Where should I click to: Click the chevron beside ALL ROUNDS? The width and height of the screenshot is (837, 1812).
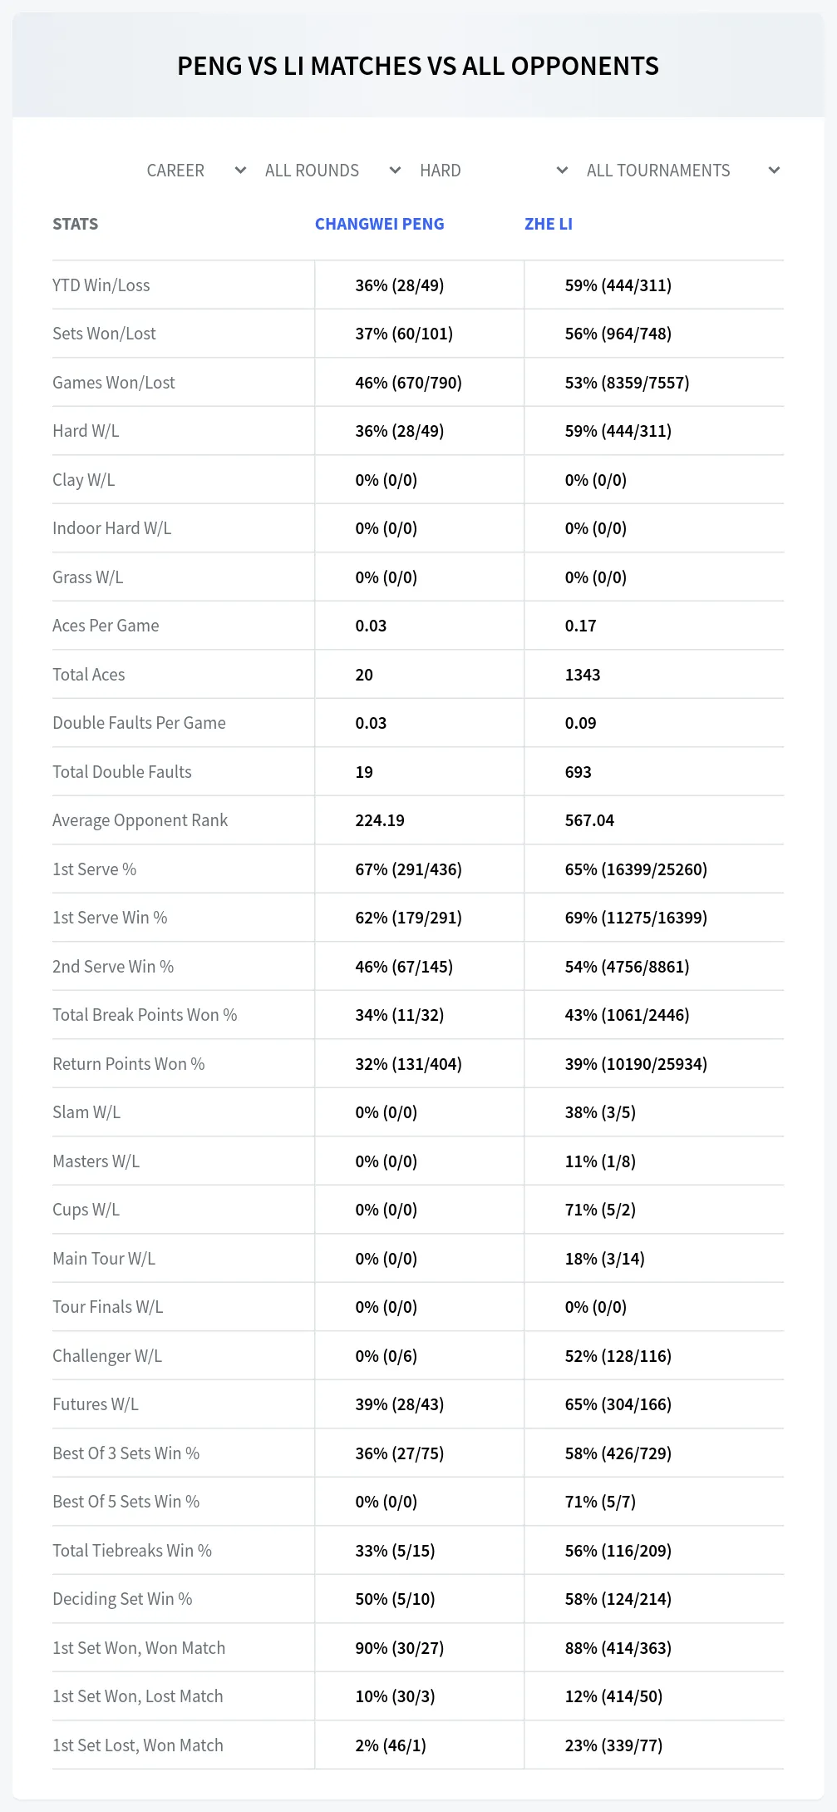pos(395,171)
